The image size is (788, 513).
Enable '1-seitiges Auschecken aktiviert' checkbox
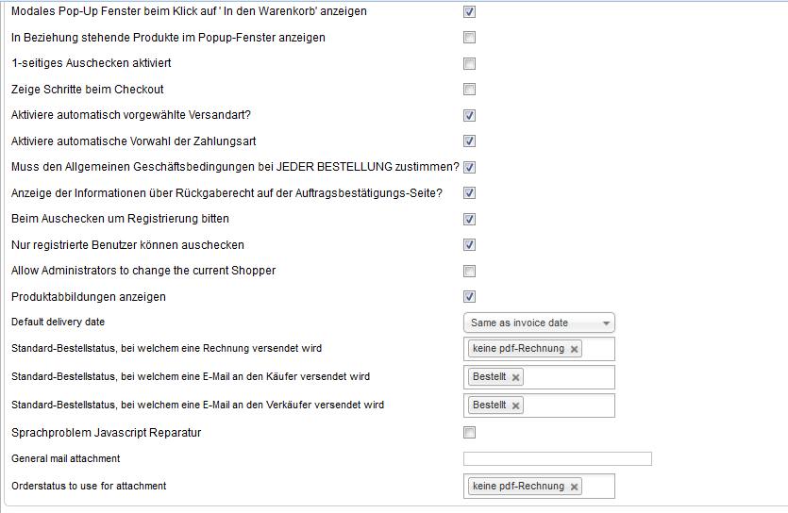point(469,64)
